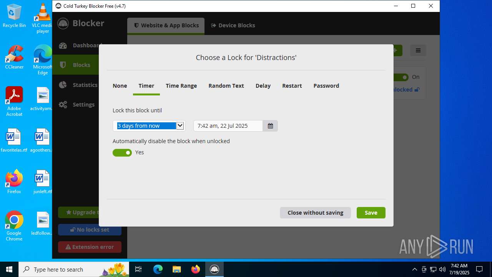
Task: Launch Firefox from the taskbar
Action: click(195, 269)
